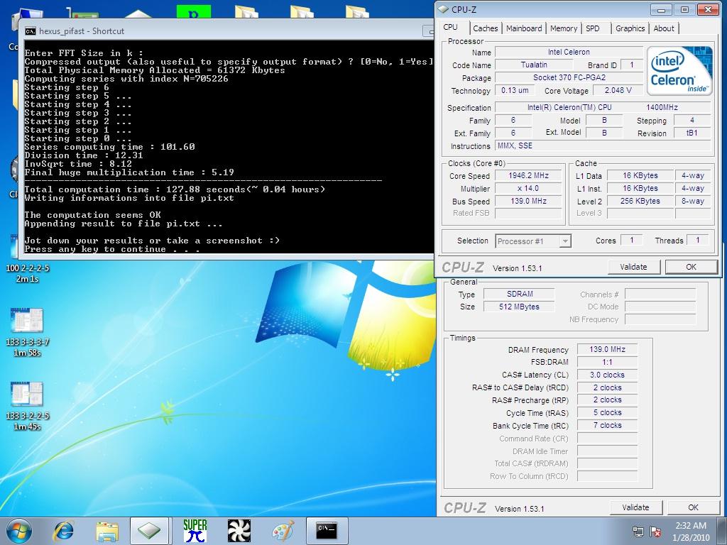727x545 pixels.
Task: Click the L1 Data size 16 KBytes
Action: (x=640, y=176)
